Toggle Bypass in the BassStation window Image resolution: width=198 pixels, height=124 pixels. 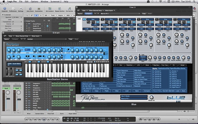click(x=6, y=39)
